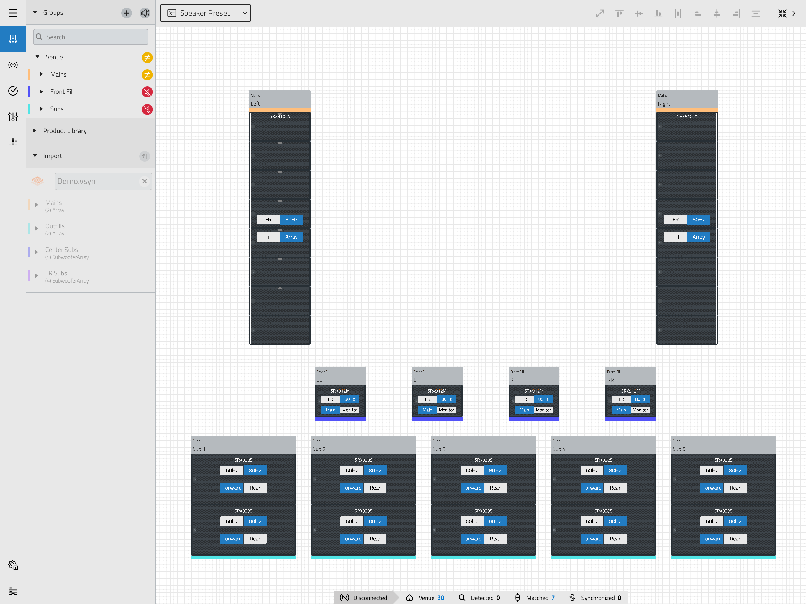Screen dimensions: 806x604
Task: Select 60Hz on Sub 1 top speaker
Action: [232, 470]
